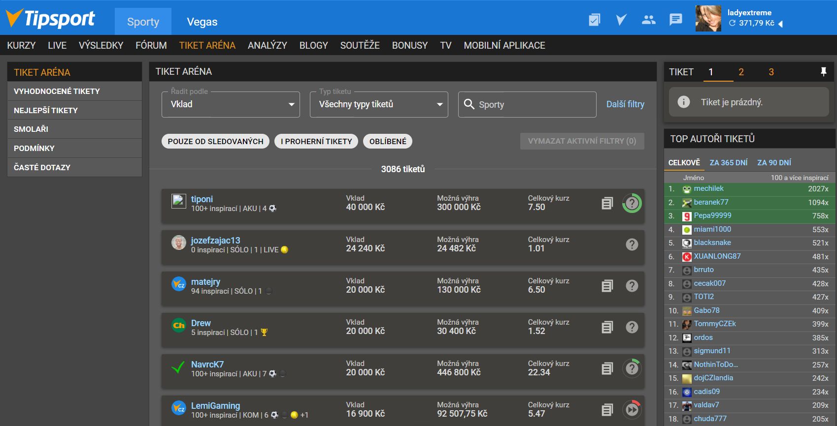Click the refresh balance icon
This screenshot has height=426, width=837.
click(x=732, y=23)
